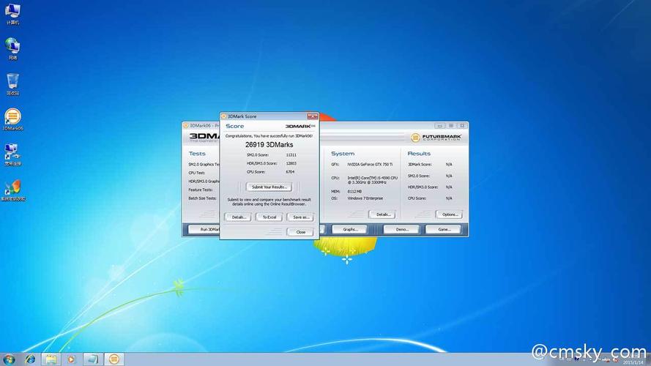This screenshot has width=651, height=366.
Task: Open the Windows-flag desktop shortcut icon
Action: pos(12,190)
